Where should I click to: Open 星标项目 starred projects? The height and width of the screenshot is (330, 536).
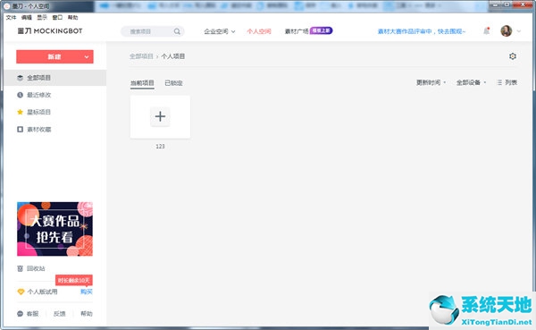(39, 112)
